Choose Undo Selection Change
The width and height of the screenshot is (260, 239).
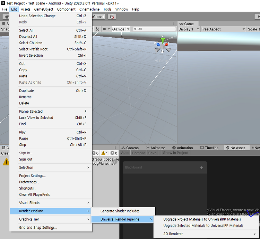(51, 16)
